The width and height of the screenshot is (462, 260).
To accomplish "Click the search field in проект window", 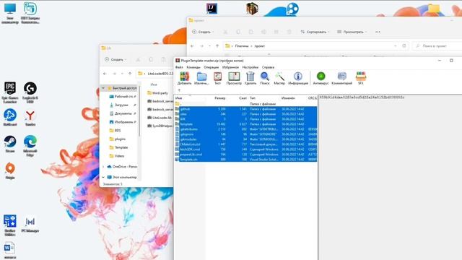I will pos(437,46).
